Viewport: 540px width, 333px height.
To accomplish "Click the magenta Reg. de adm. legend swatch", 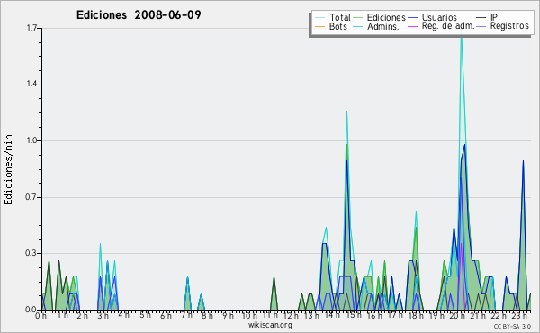I will 412,26.
